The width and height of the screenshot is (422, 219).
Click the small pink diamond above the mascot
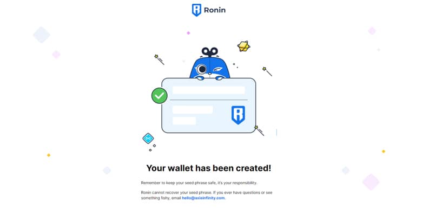pos(188,33)
